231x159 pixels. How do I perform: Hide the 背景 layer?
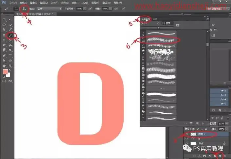(187, 143)
